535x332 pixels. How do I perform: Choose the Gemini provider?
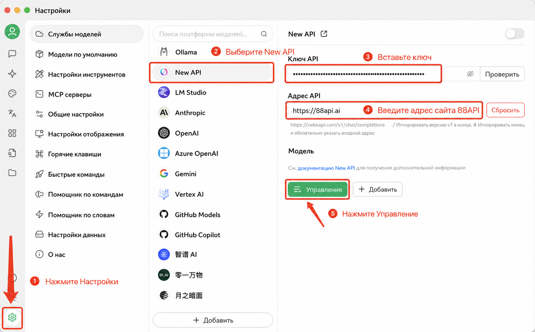(x=213, y=174)
